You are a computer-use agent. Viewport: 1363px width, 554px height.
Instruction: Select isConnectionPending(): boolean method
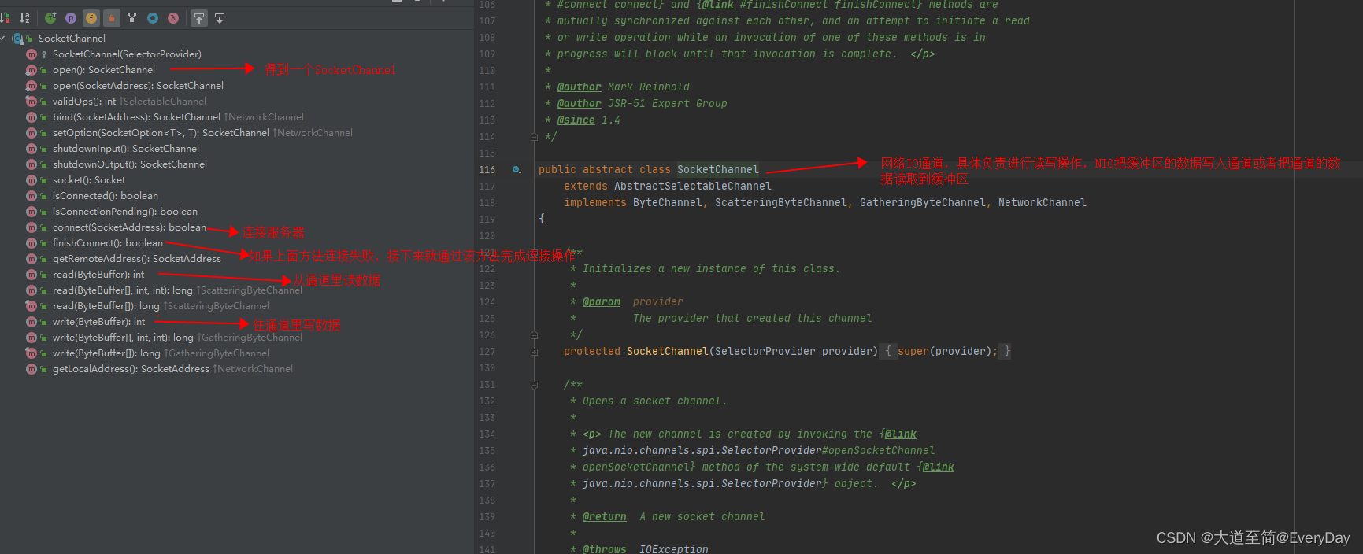(125, 211)
